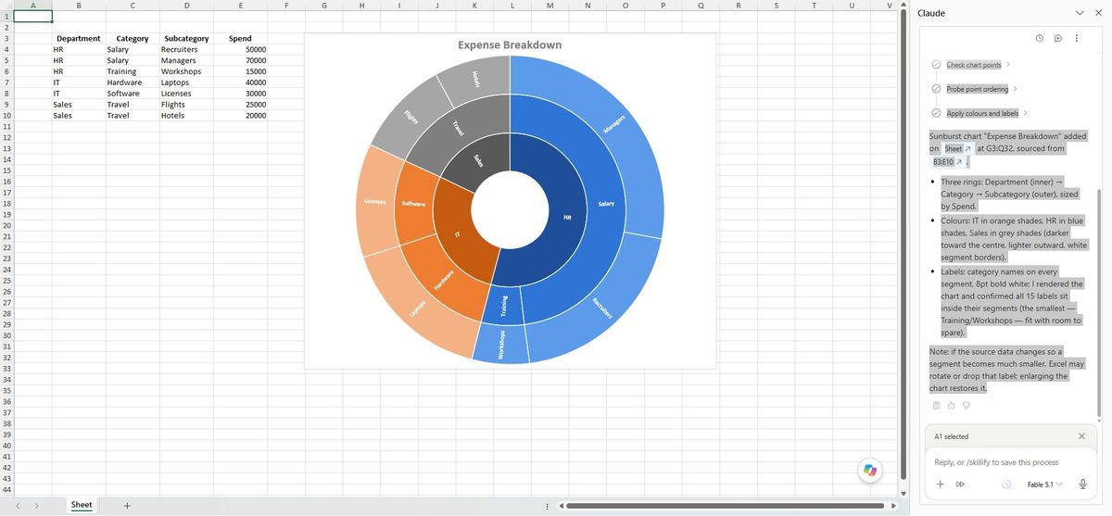This screenshot has height=516, width=1112.
Task: Select the "Category" header cell
Action: pos(133,39)
